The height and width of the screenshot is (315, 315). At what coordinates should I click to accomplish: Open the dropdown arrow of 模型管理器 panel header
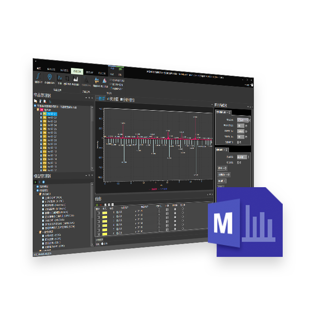click(x=86, y=176)
